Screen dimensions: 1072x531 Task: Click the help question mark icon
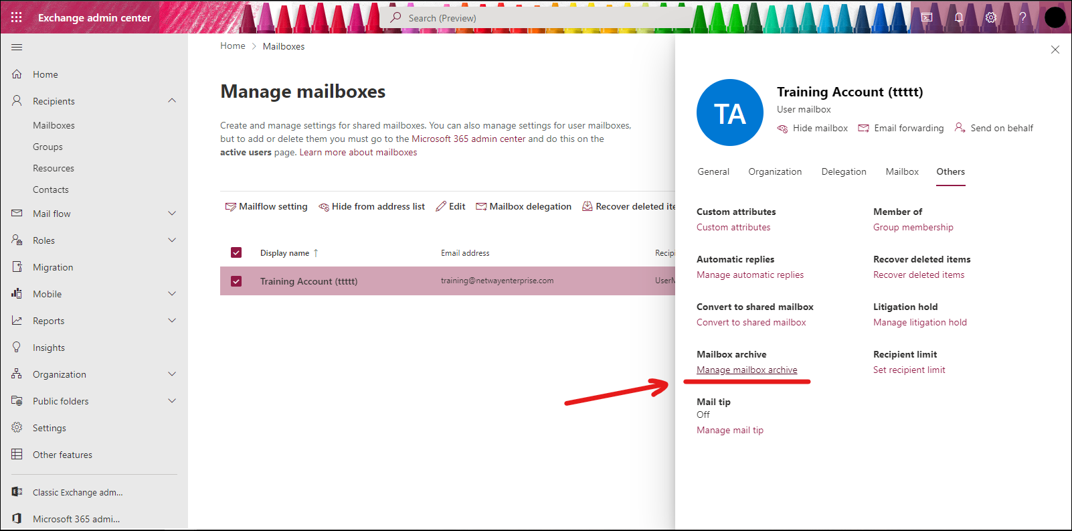[1022, 17]
